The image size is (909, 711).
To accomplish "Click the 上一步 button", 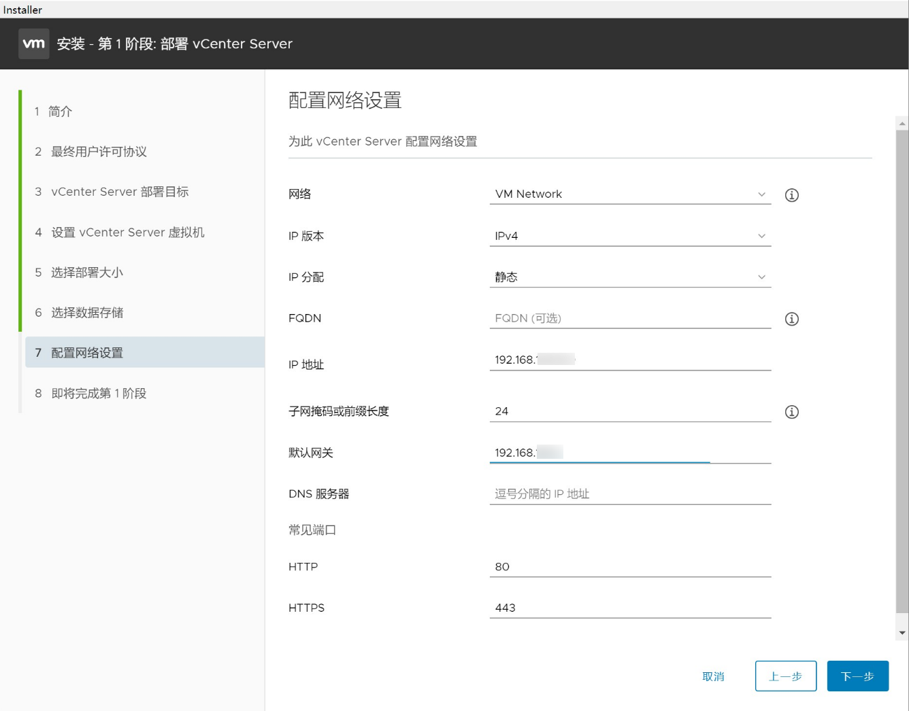I will (x=785, y=676).
